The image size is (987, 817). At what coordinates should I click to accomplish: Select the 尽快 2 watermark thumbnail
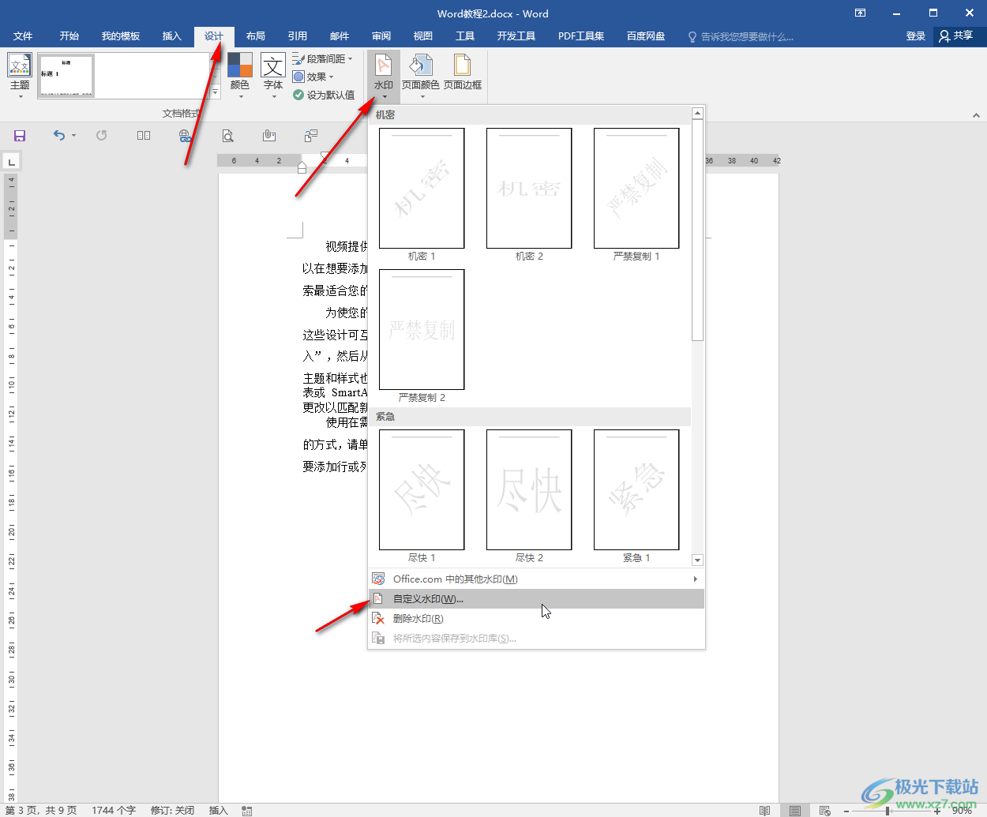529,489
